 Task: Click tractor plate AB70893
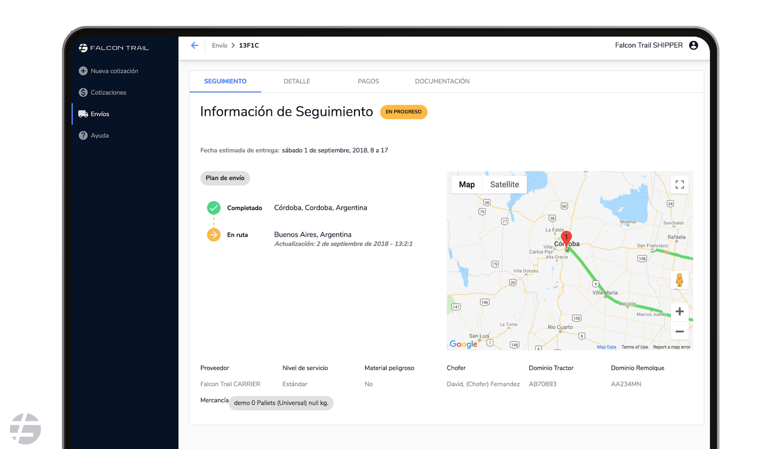coord(542,384)
